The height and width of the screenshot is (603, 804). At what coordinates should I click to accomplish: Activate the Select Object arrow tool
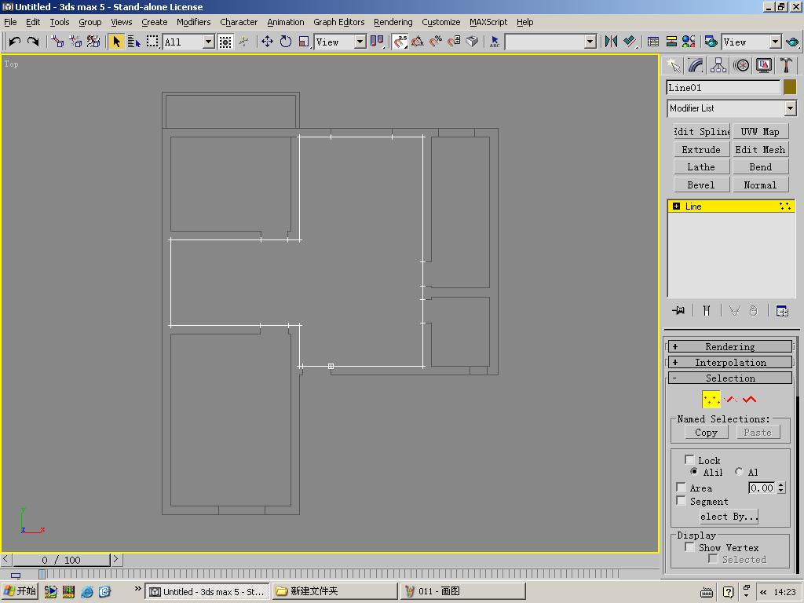pyautogui.click(x=116, y=42)
